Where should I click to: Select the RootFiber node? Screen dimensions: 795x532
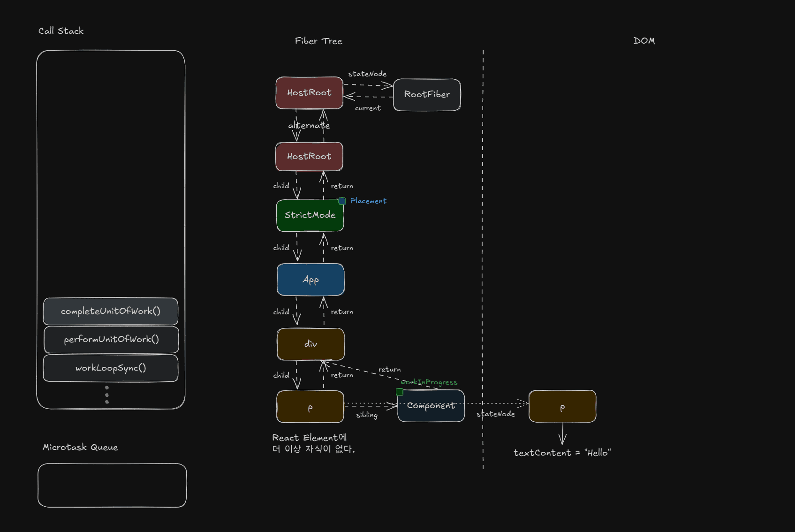(x=427, y=95)
